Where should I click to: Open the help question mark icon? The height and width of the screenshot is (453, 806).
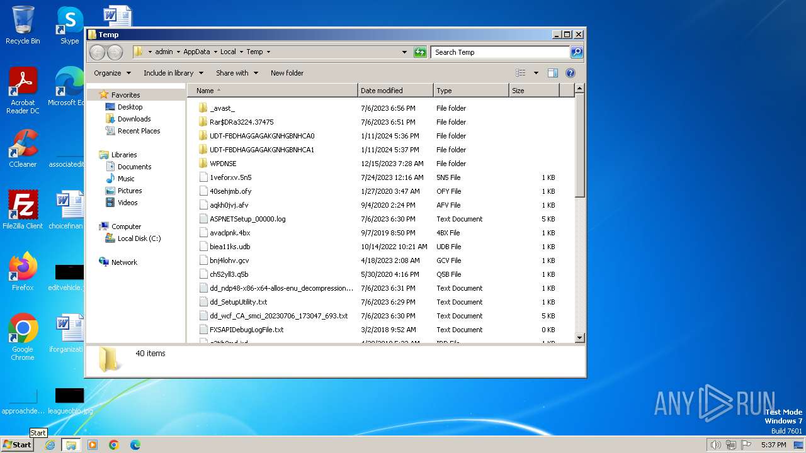[x=570, y=73]
